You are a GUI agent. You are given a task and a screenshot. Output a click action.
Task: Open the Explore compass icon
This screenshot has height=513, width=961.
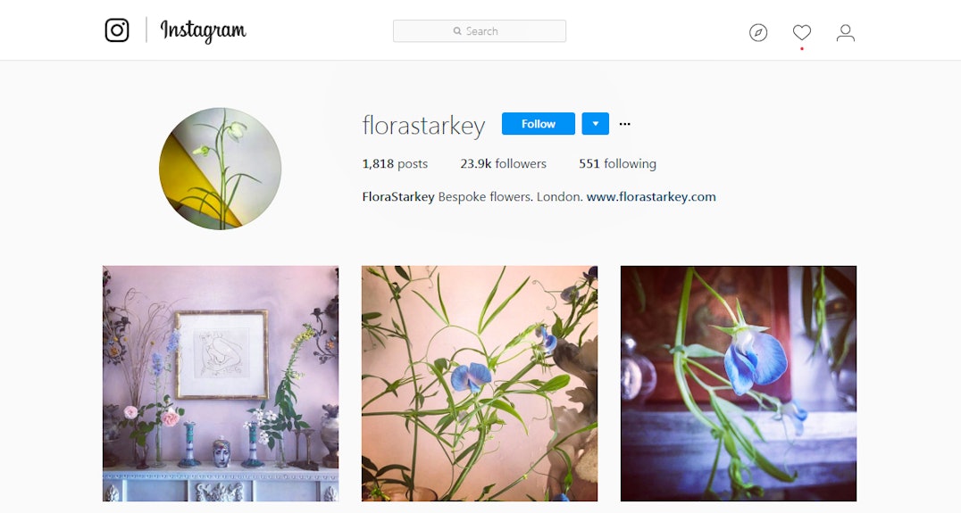pos(758,32)
